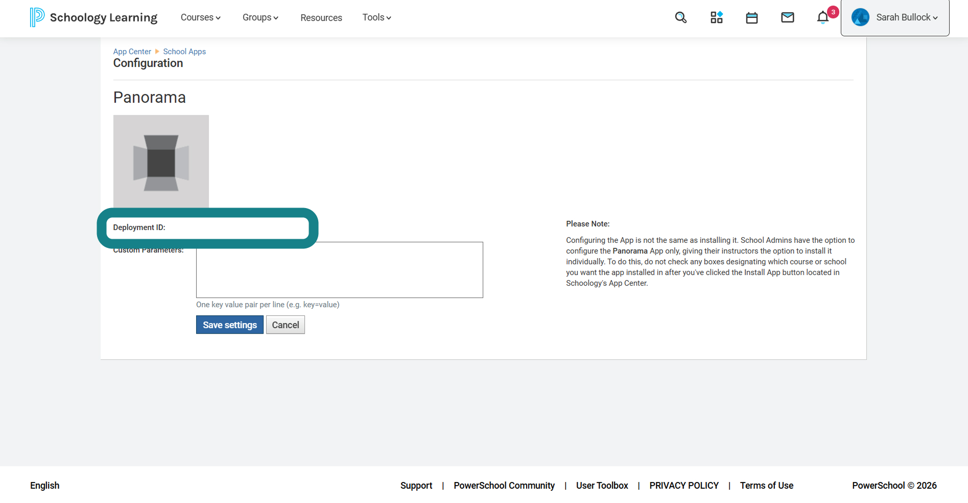Open the PRIVACY POLICY footer link

(684, 486)
